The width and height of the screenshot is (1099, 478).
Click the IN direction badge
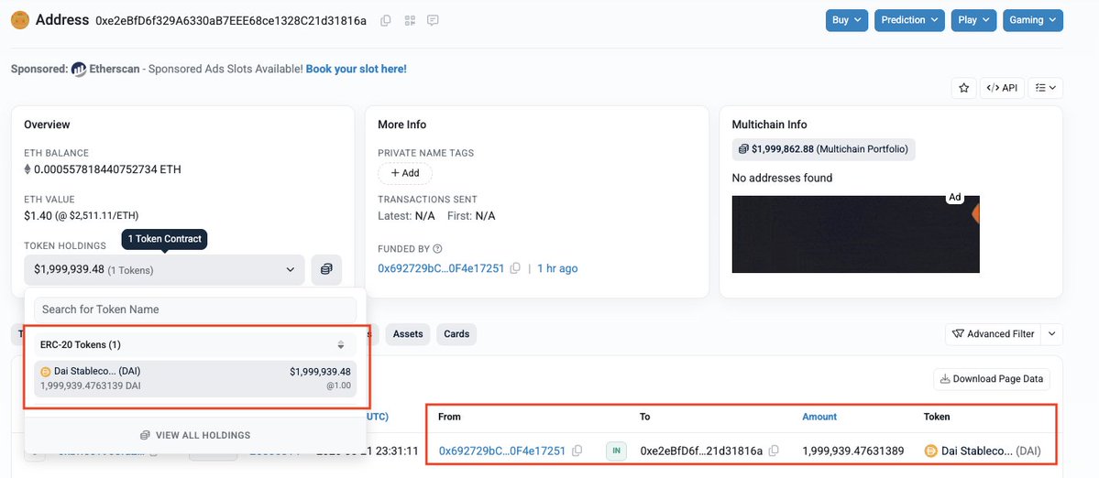[616, 451]
